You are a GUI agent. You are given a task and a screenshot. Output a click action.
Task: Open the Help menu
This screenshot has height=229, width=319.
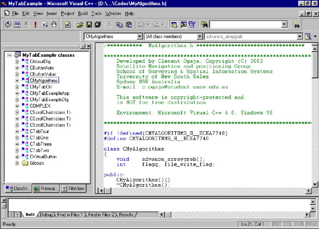tap(129, 13)
